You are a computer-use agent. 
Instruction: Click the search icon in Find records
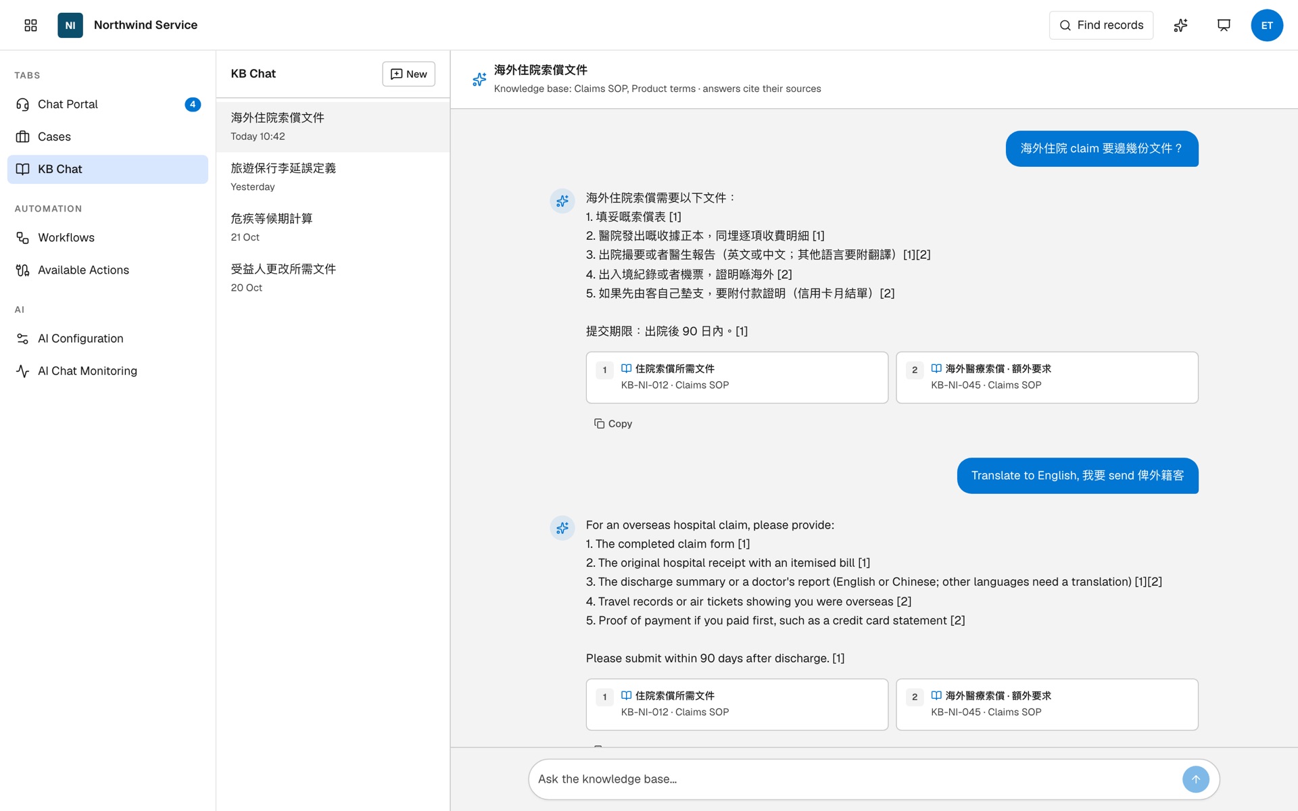click(x=1065, y=25)
